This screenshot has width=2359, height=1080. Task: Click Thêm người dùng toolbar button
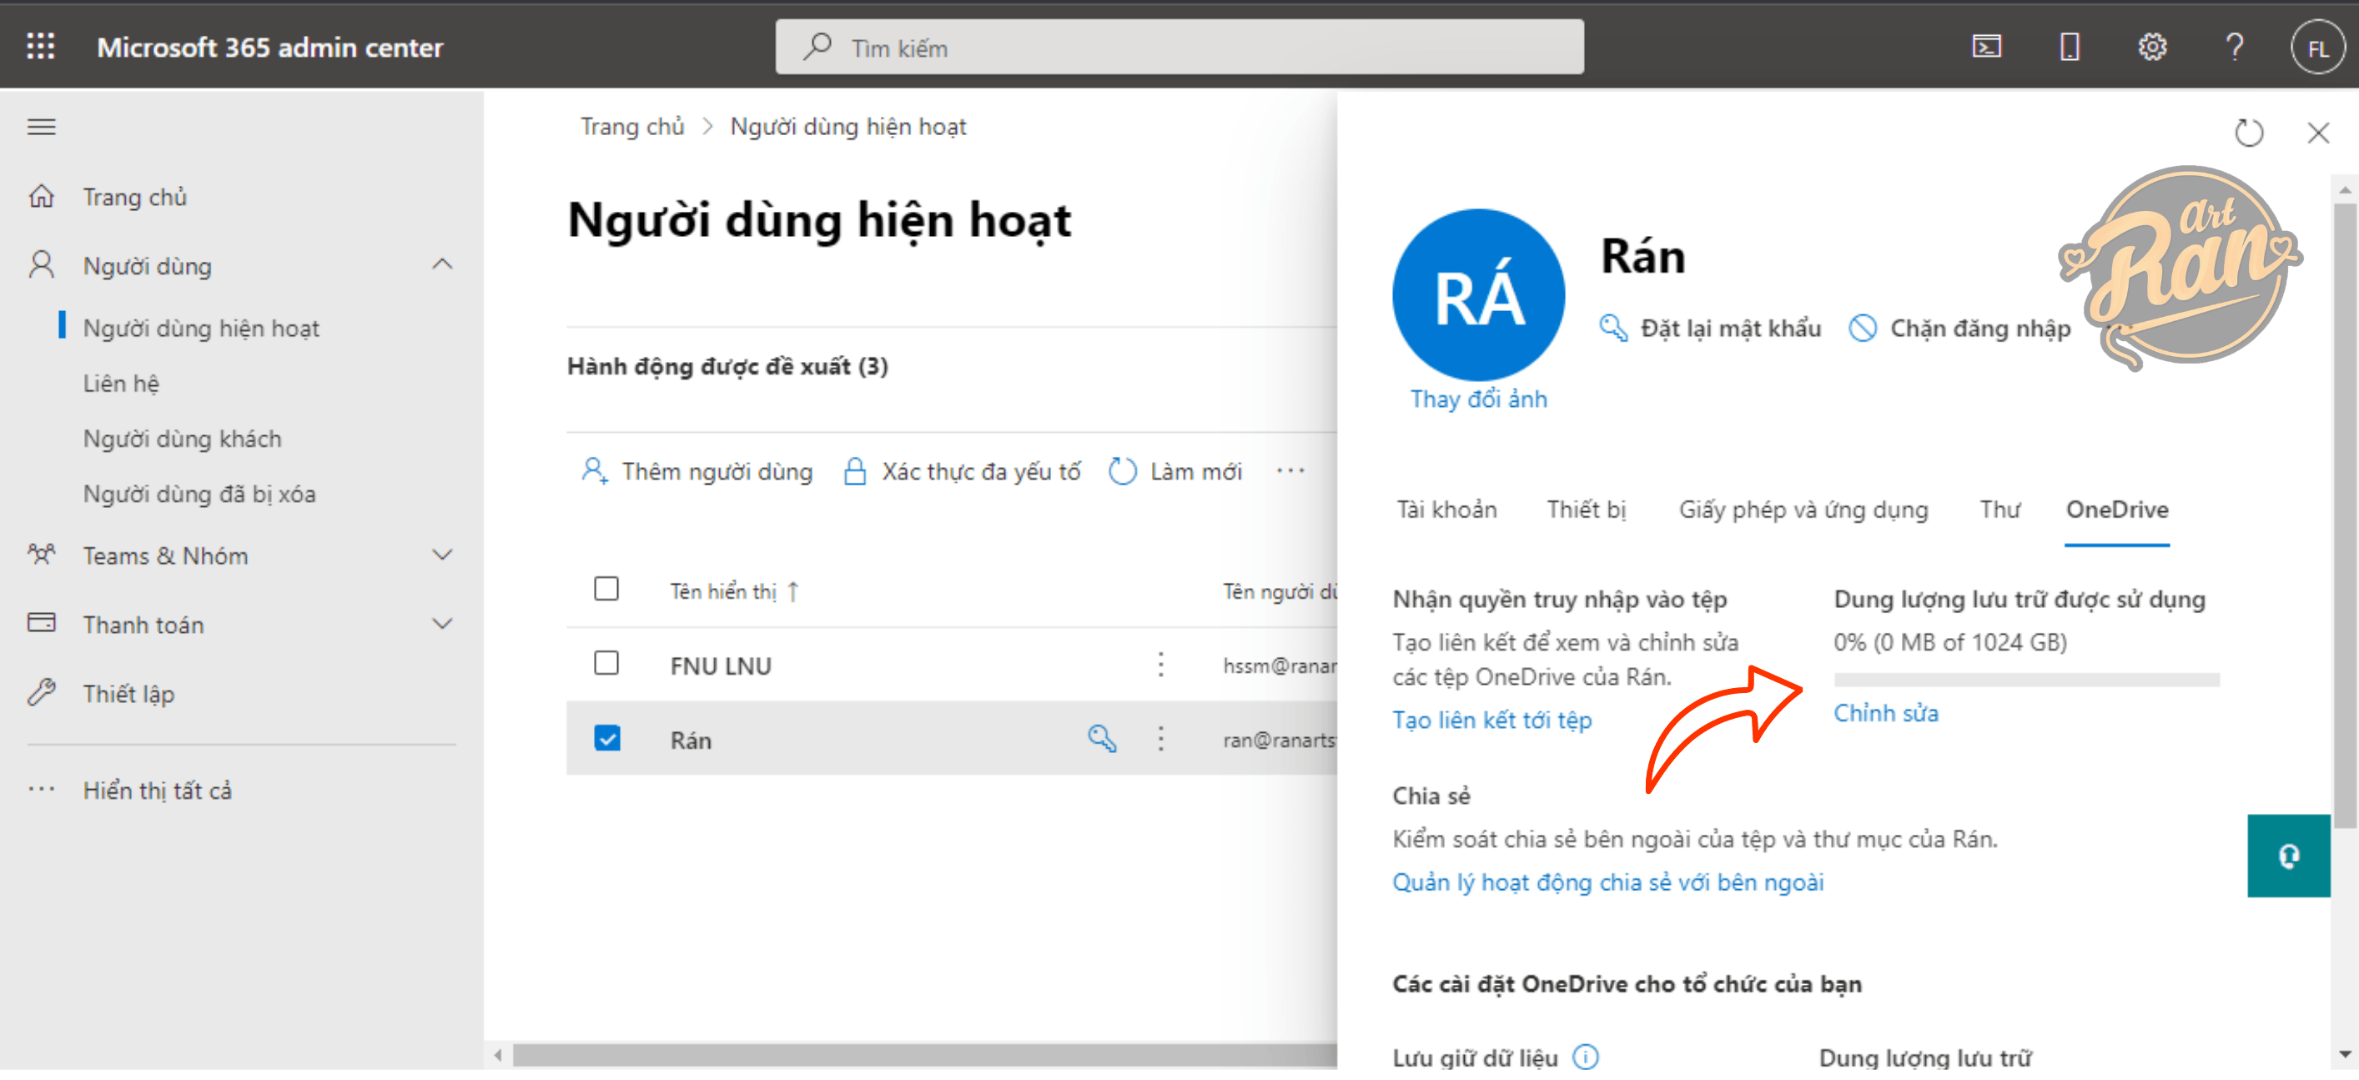(x=697, y=470)
